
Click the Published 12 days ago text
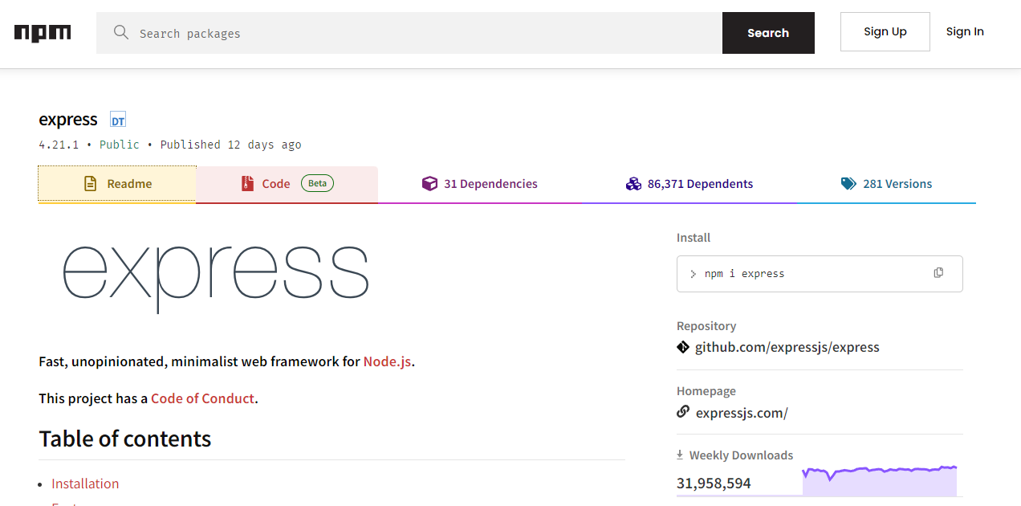tap(230, 145)
